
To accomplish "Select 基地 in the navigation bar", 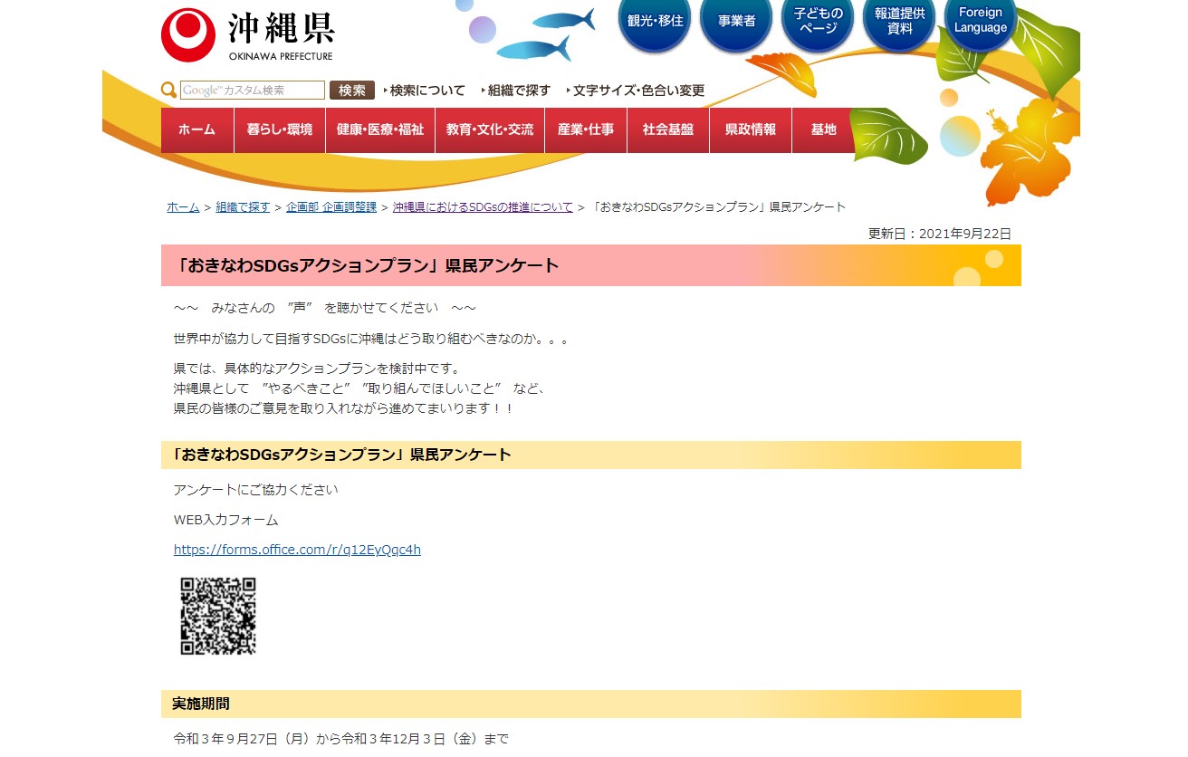I will tap(823, 129).
